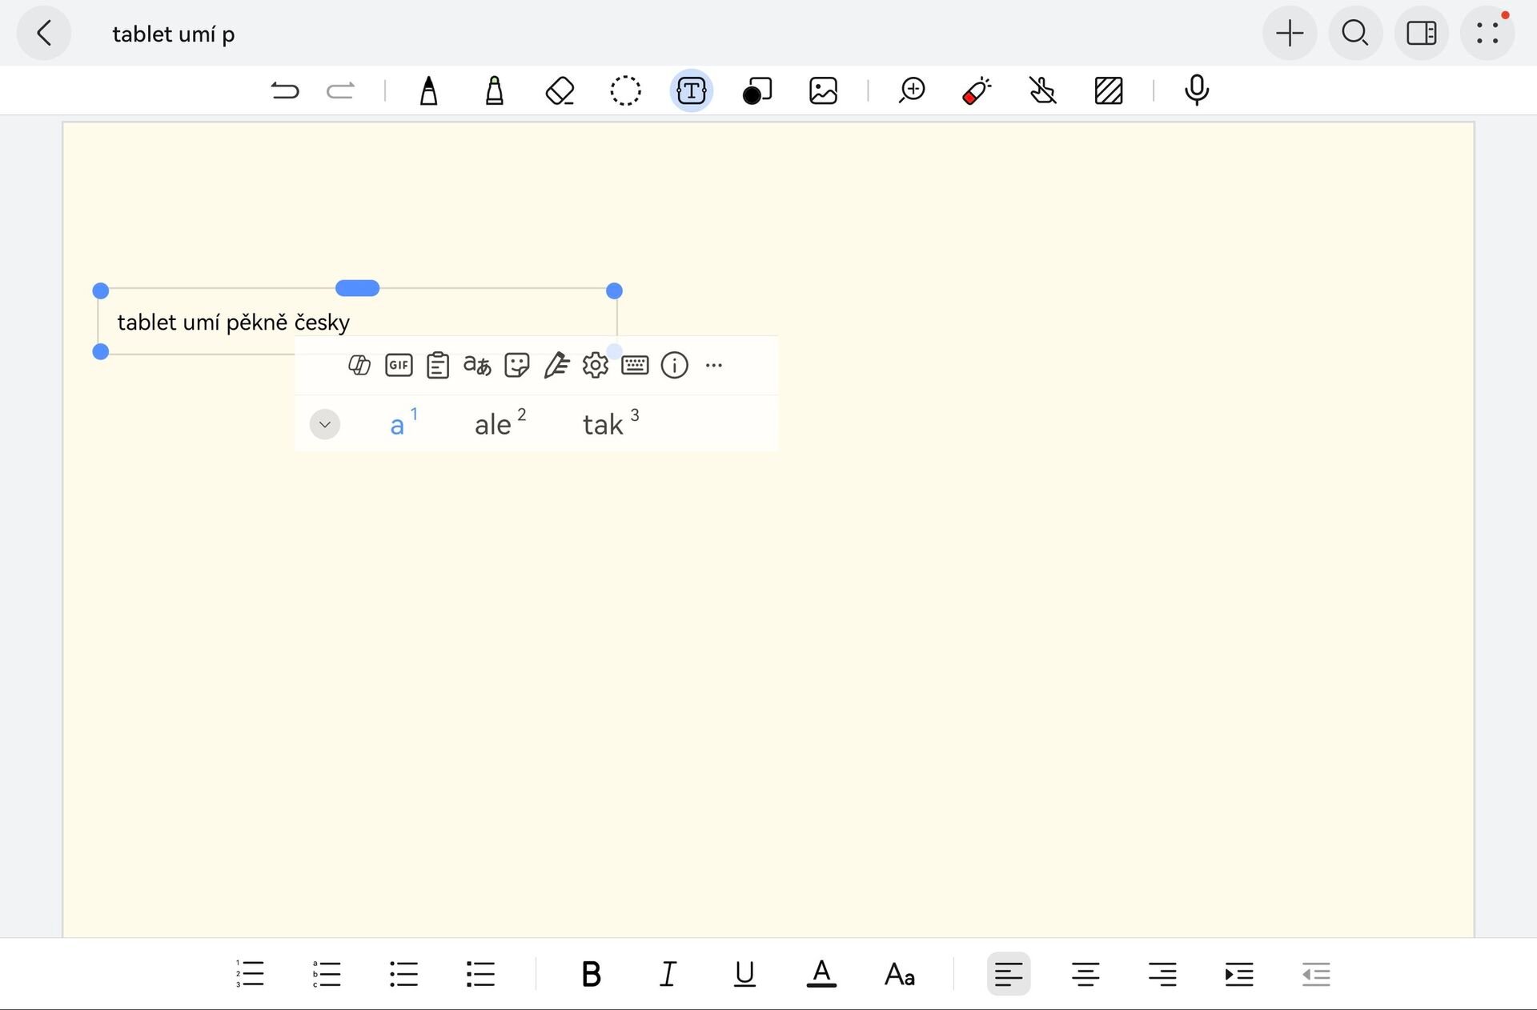Insert an image from gallery icon
1537x1010 pixels.
pyautogui.click(x=823, y=90)
